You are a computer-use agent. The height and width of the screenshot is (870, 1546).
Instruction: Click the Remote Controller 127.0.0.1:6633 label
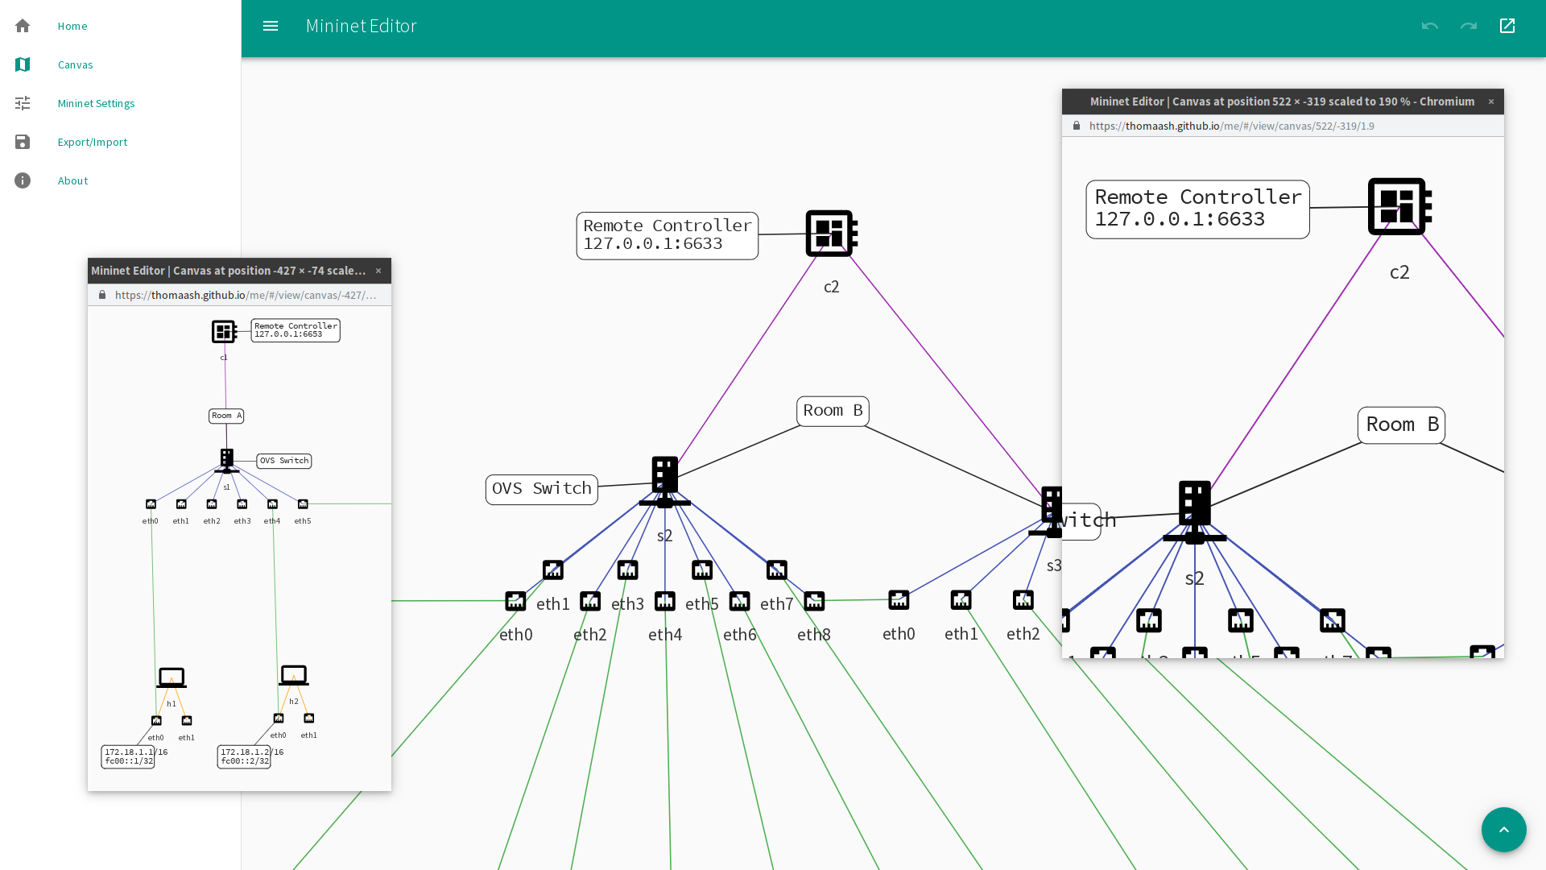[x=667, y=235]
